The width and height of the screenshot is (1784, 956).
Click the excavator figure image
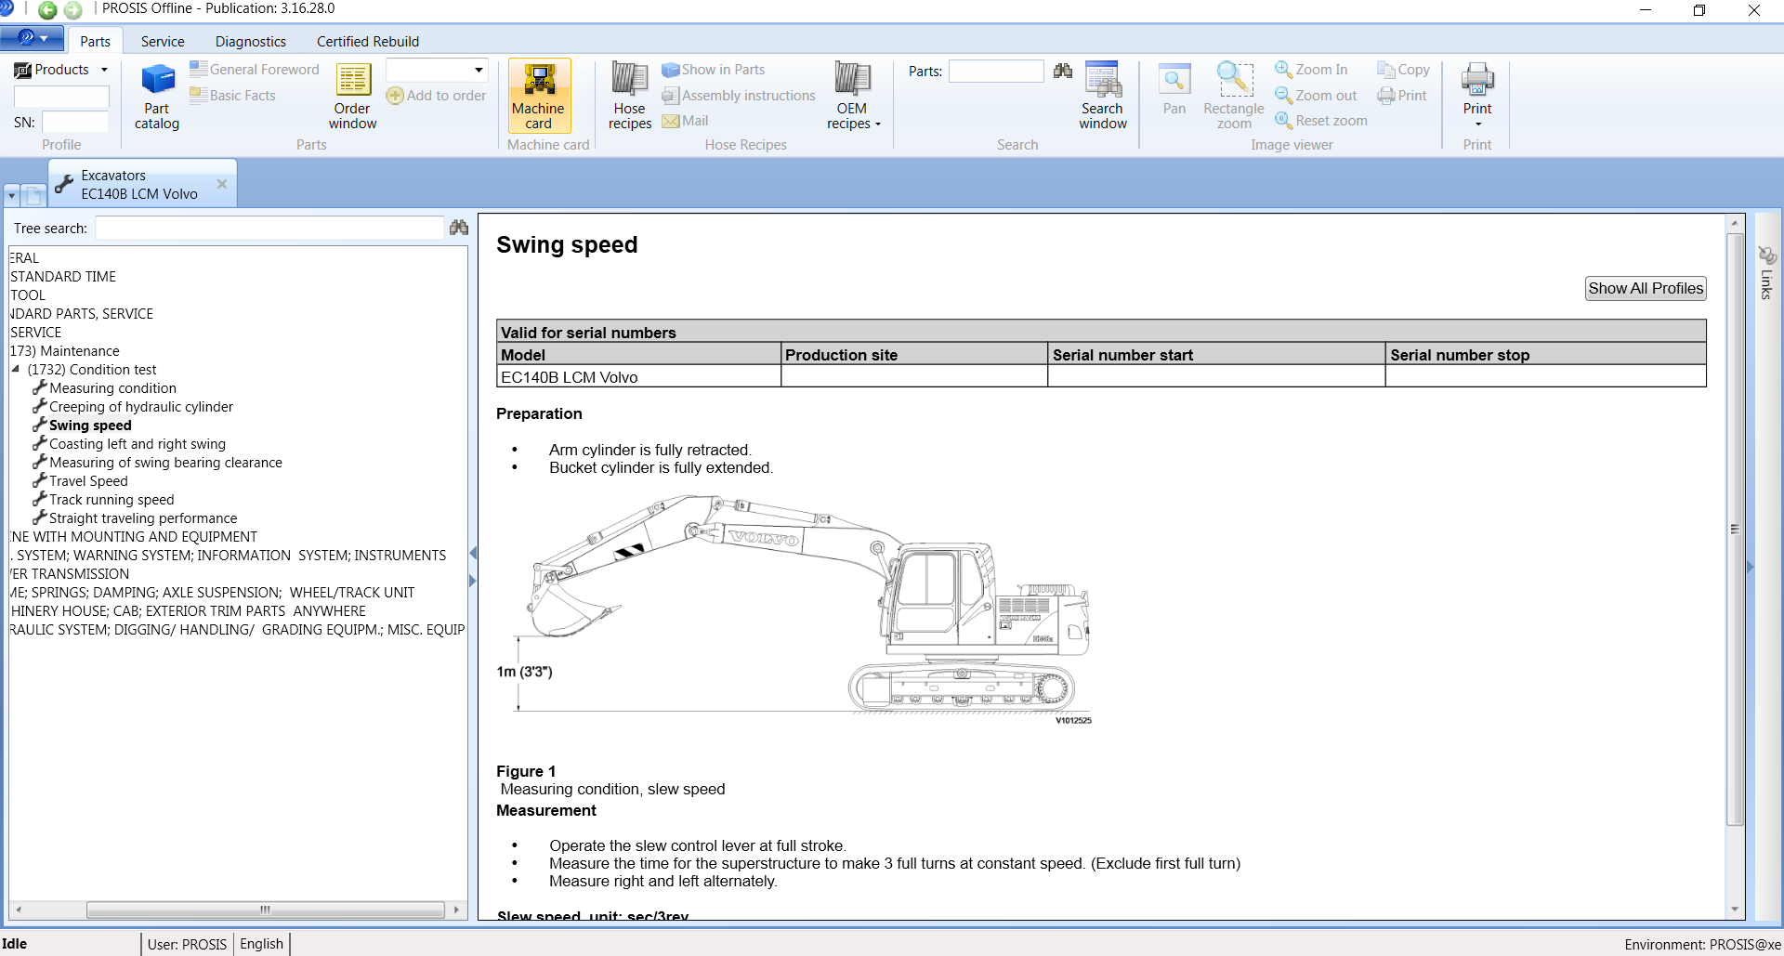[794, 609]
